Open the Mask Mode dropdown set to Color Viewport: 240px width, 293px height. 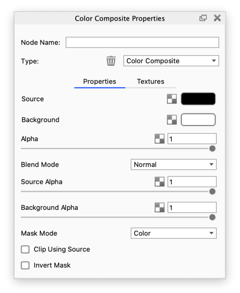pyautogui.click(x=174, y=233)
